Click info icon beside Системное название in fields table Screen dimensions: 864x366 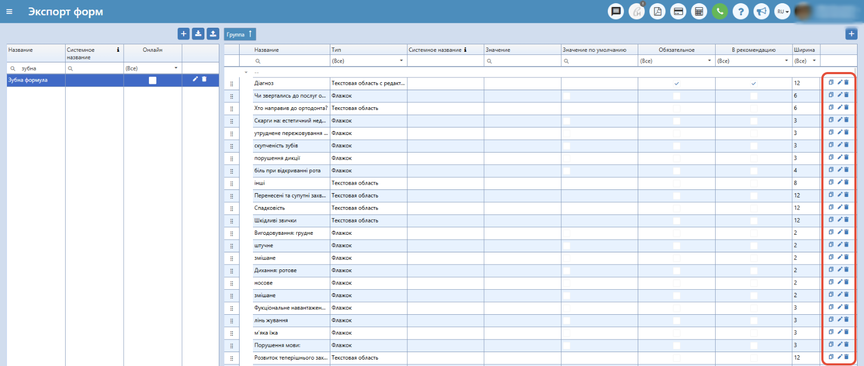tap(465, 50)
